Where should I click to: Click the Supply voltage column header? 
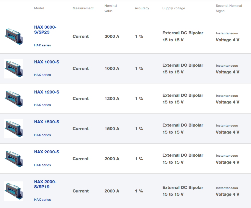[173, 8]
